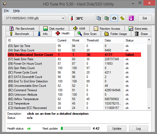Screen dimensions: 157x134
Task: Select the AAM tab
Action: click(79, 29)
